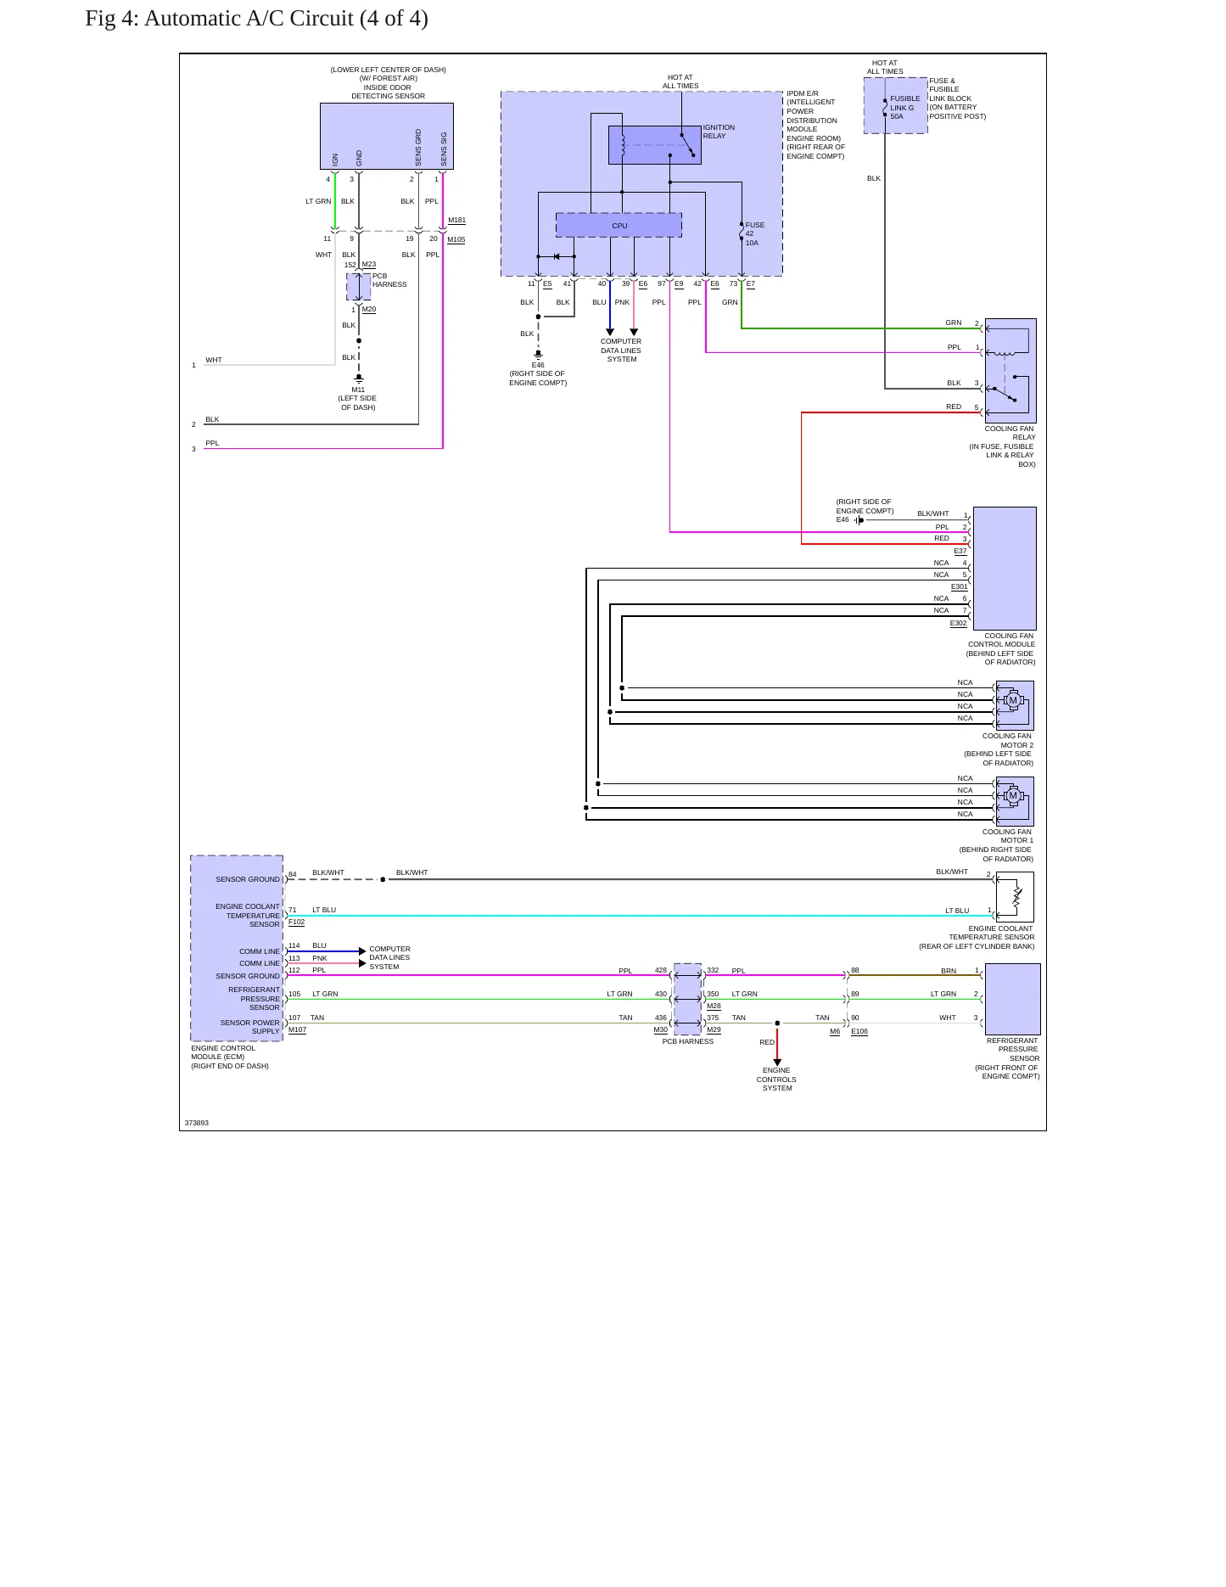Click the 'F102' connector label

click(297, 922)
